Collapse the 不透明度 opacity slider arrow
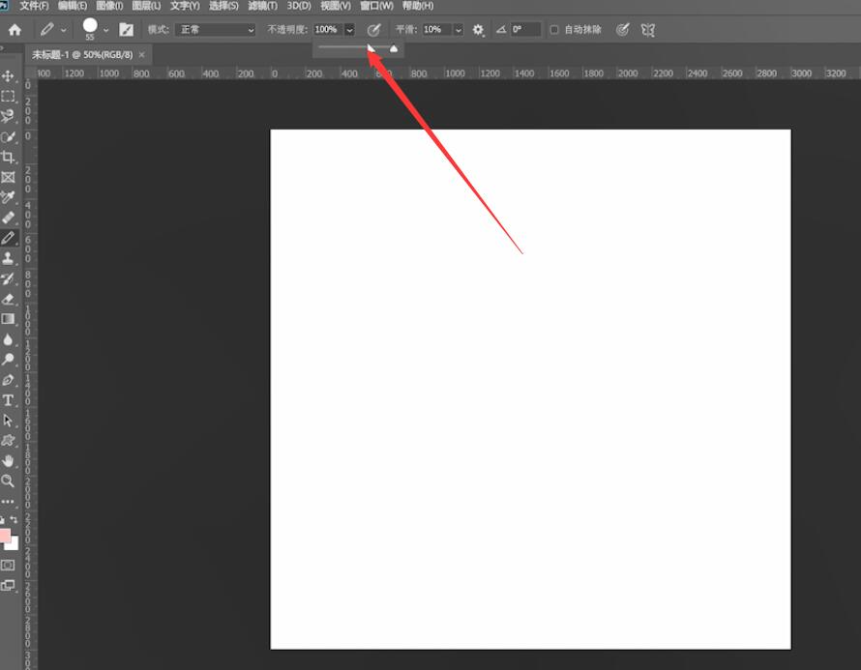This screenshot has height=670, width=861. coord(349,30)
